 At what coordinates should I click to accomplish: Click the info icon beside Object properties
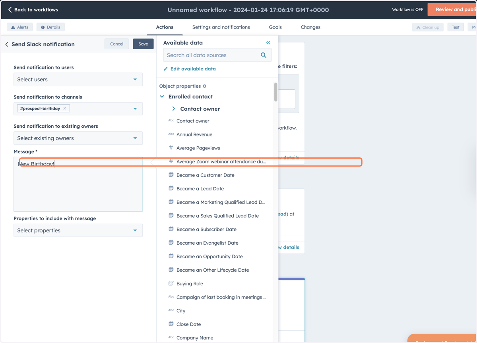coord(205,86)
